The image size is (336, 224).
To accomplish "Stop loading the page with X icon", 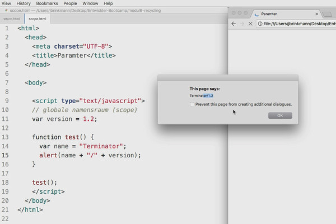I will click(250, 24).
